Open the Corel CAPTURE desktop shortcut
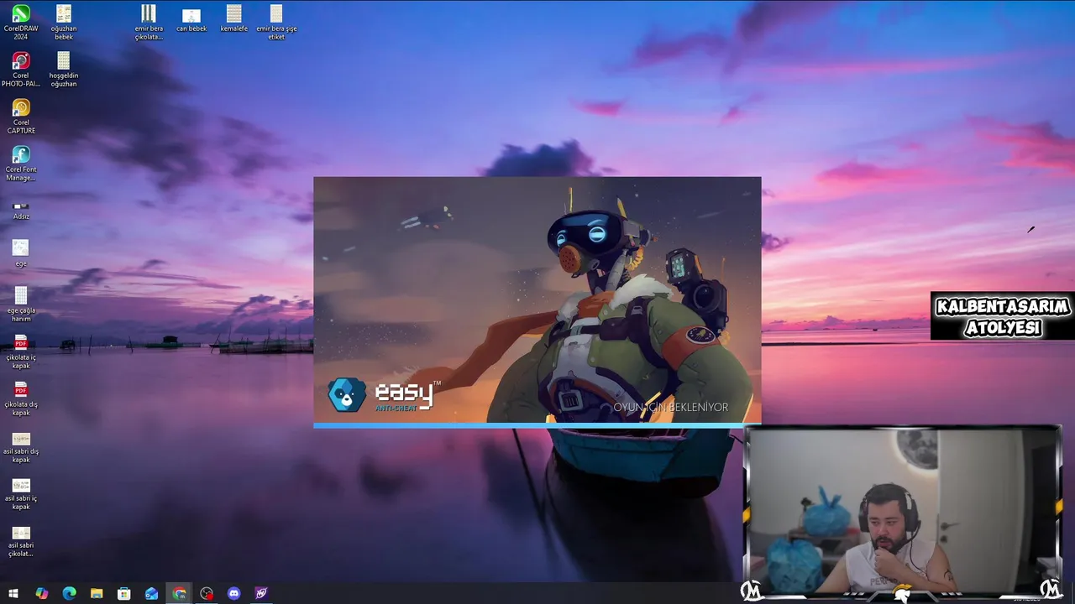 [x=21, y=116]
